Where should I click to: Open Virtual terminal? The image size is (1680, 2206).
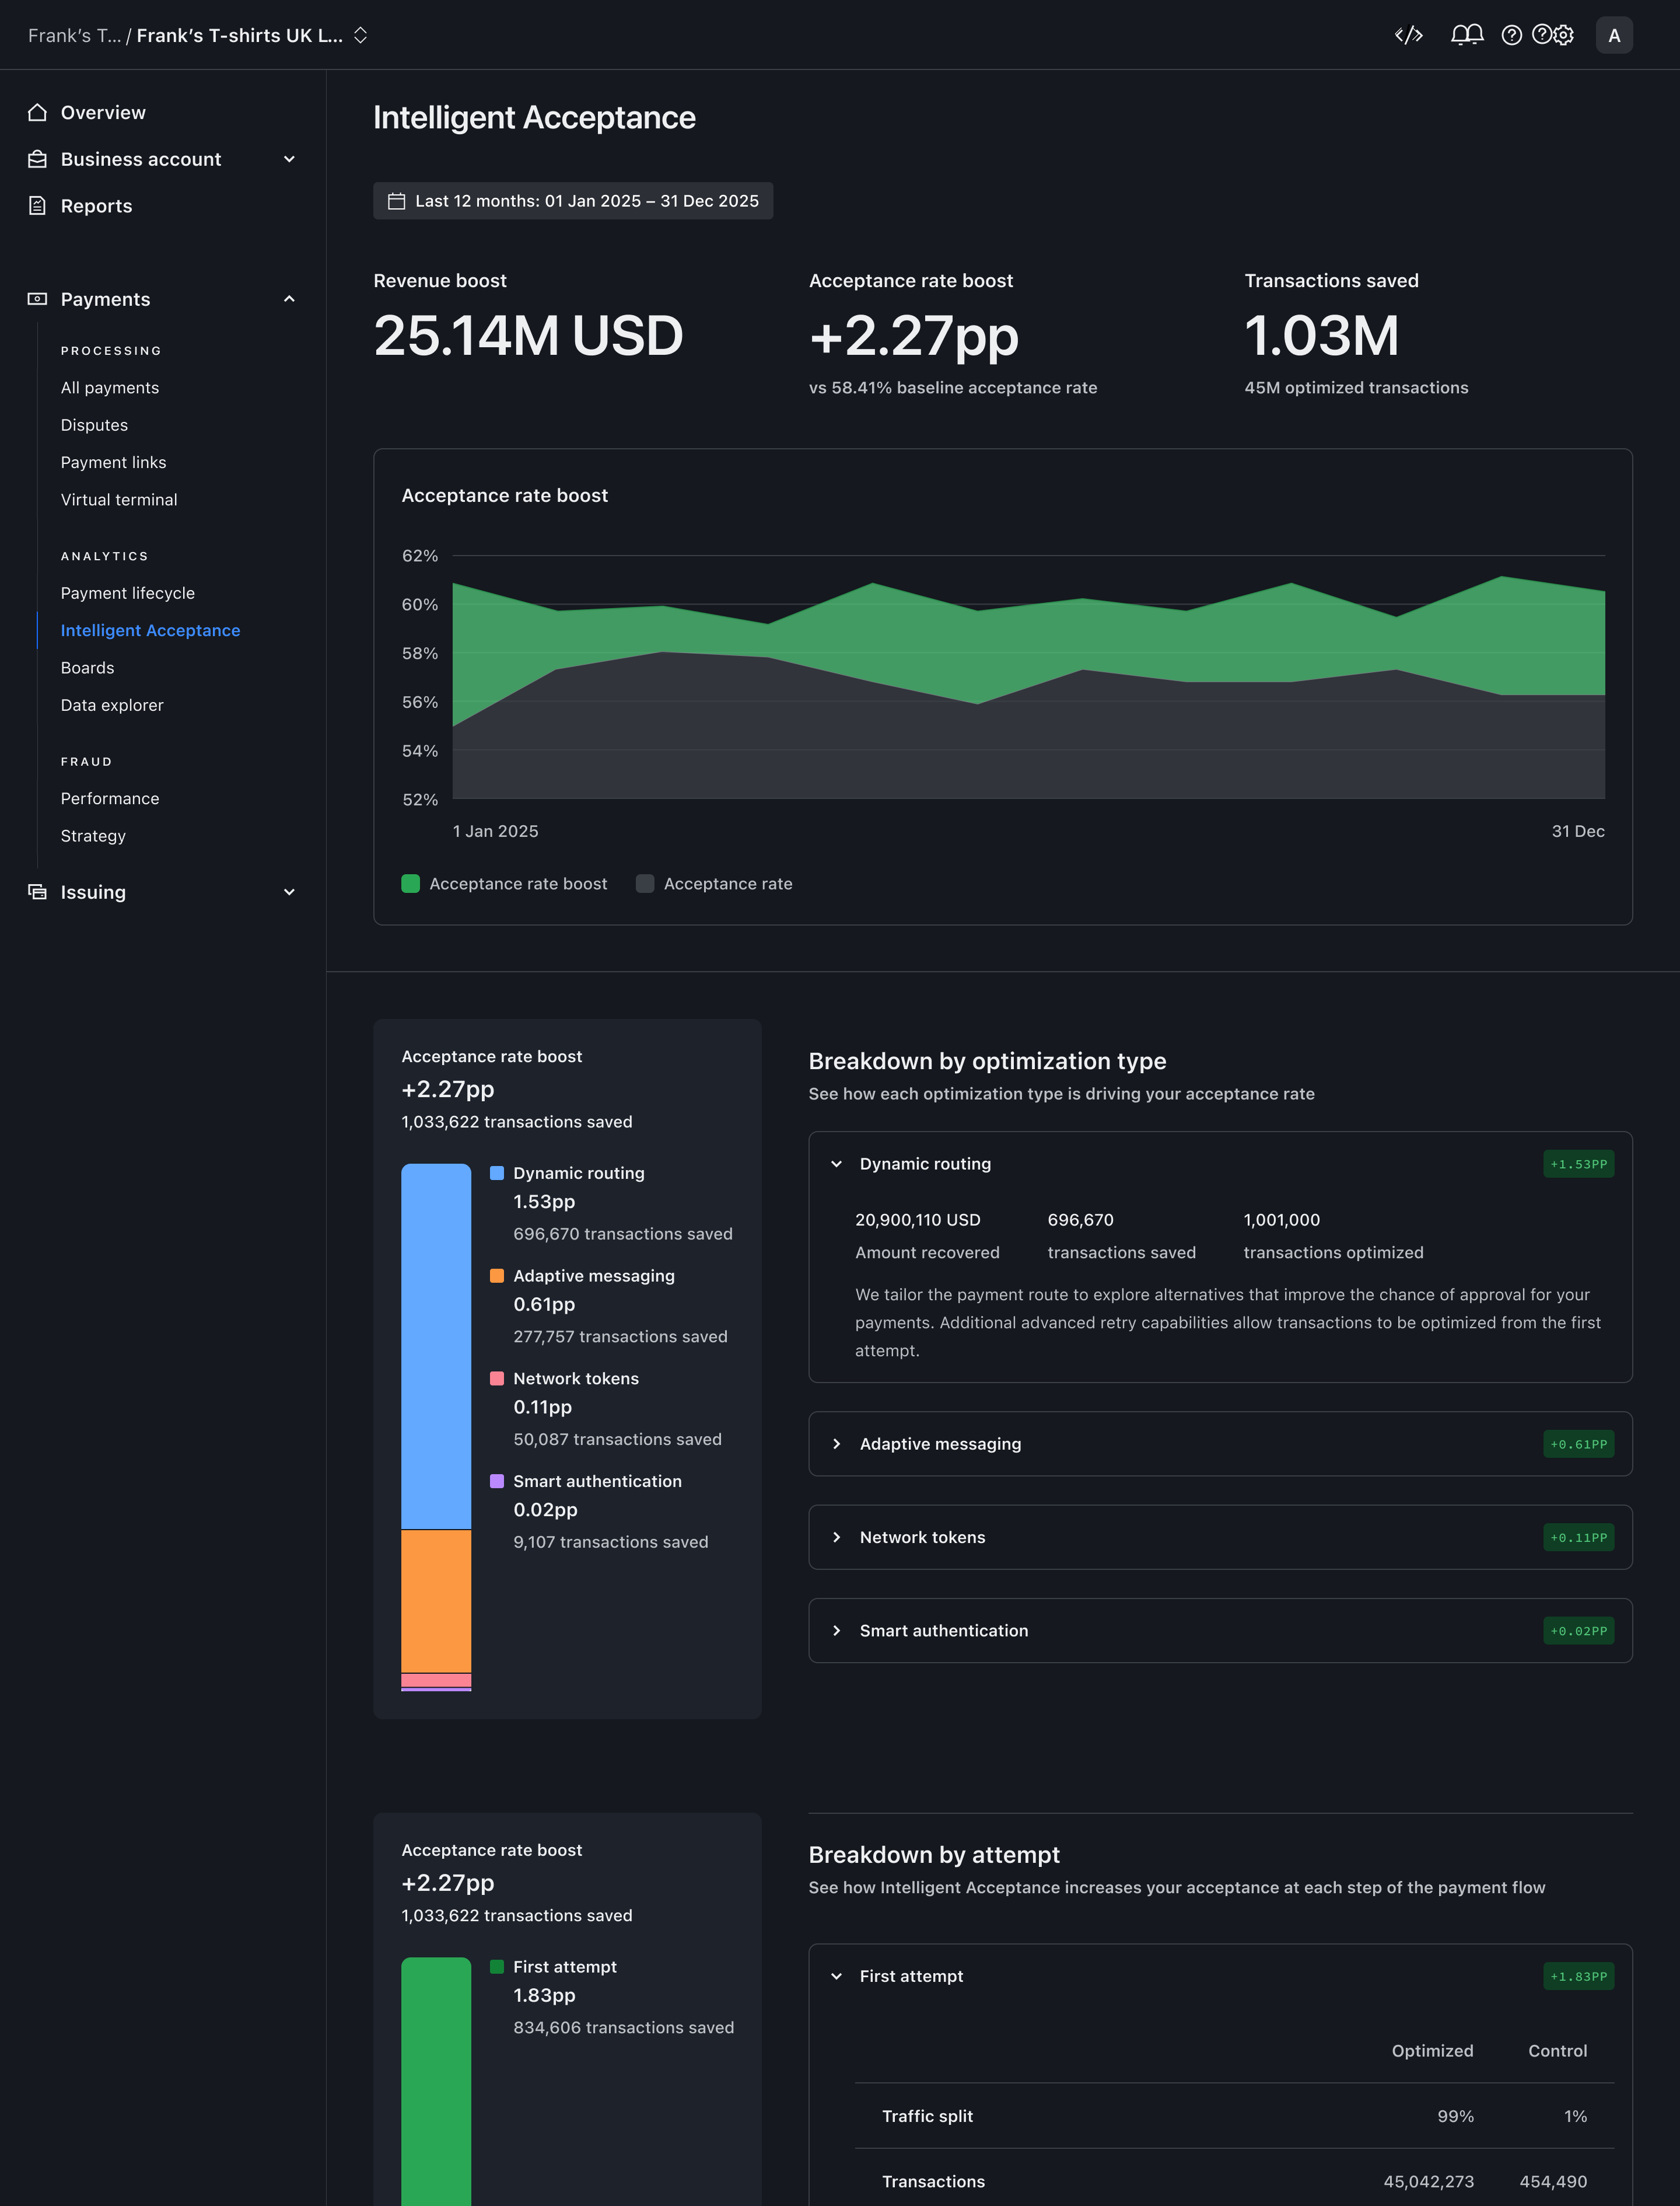119,499
